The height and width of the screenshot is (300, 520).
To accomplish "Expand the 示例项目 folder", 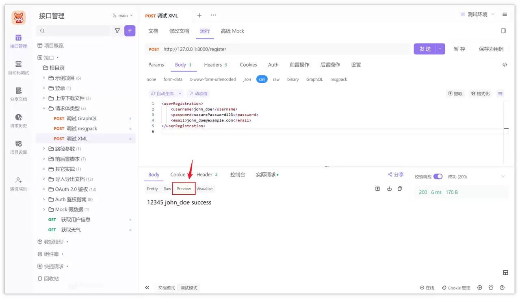I will click(x=44, y=78).
